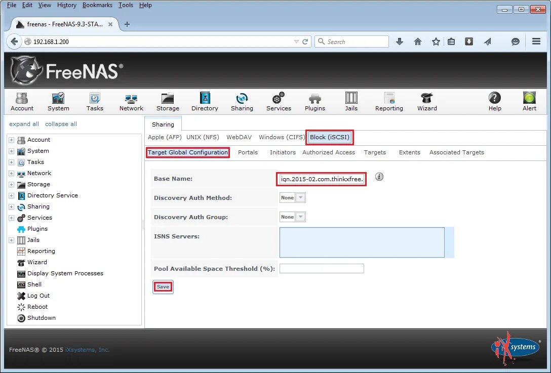Launch the Wizard toolbar icon
Viewport: 551px width, 373px height.
click(x=427, y=102)
